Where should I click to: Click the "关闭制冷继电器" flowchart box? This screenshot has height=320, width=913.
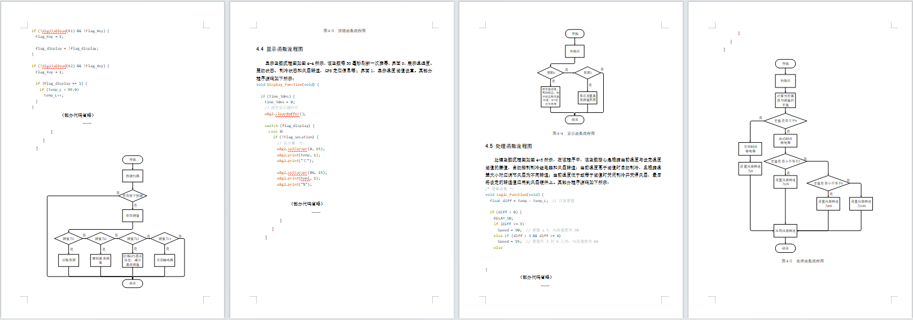click(750, 149)
